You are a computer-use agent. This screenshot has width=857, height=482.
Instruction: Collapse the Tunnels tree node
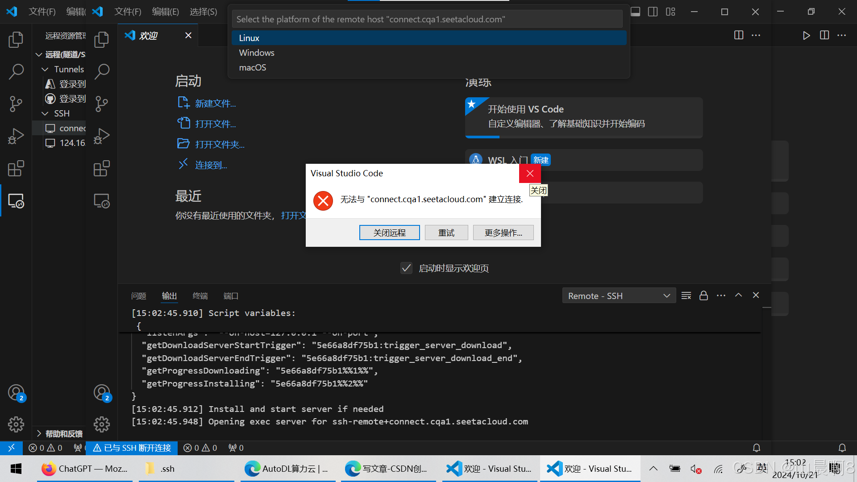point(45,69)
